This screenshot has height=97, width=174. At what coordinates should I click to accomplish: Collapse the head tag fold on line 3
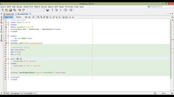coord(8,25)
